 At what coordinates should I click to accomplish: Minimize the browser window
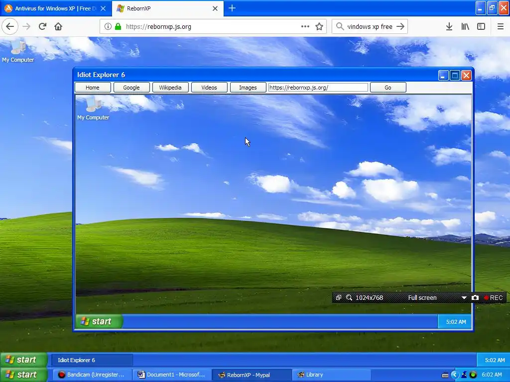pos(481,8)
